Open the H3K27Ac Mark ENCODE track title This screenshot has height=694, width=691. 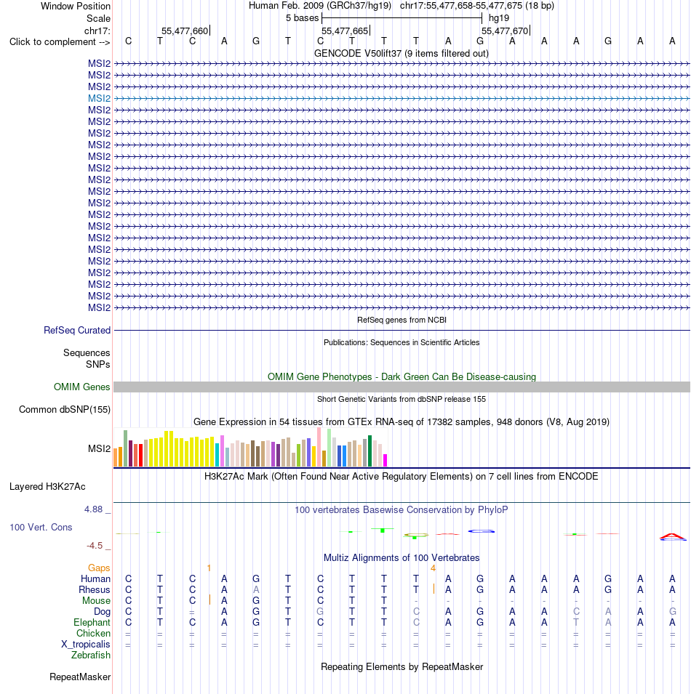[402, 477]
